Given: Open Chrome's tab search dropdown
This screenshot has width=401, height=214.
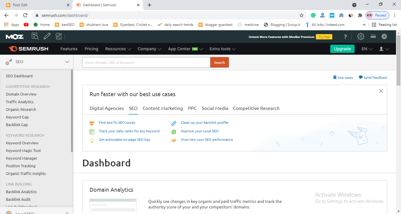Looking at the screenshot, I should pos(354,5).
